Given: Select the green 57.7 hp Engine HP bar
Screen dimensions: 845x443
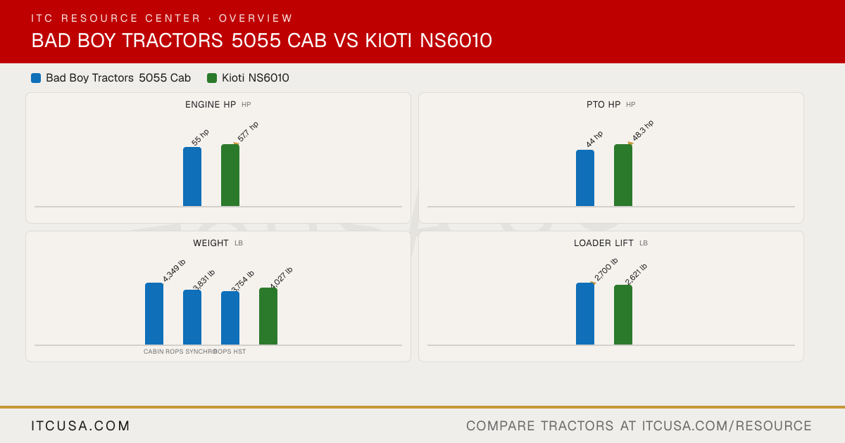Looking at the screenshot, I should click(230, 175).
